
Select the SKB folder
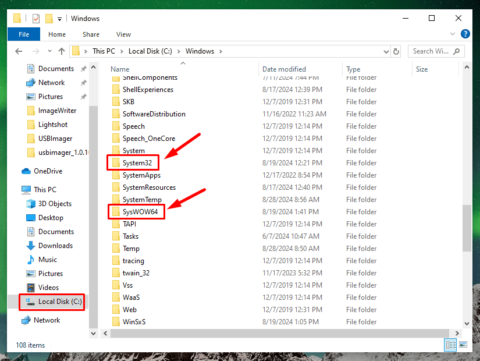pyautogui.click(x=128, y=102)
